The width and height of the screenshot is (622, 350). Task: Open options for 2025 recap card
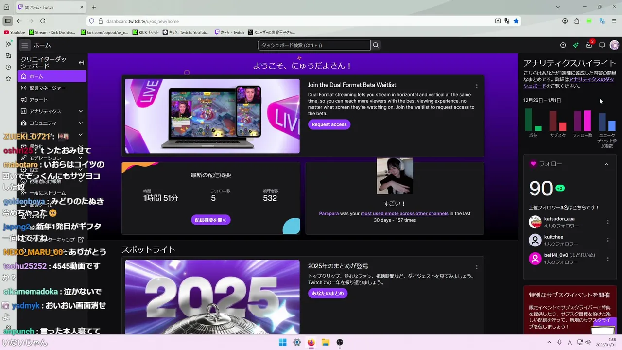(477, 267)
